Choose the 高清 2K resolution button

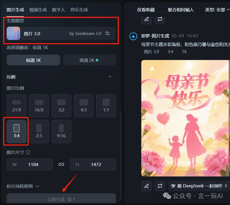89,60
